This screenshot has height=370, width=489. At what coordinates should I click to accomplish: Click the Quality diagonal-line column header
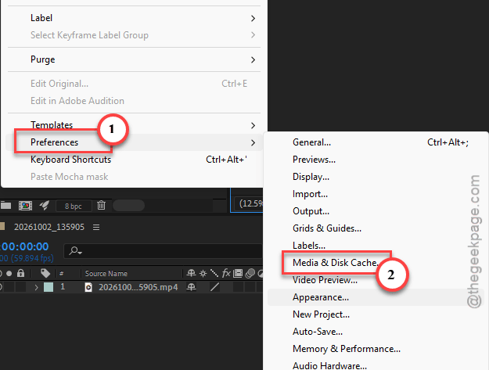tap(214, 273)
